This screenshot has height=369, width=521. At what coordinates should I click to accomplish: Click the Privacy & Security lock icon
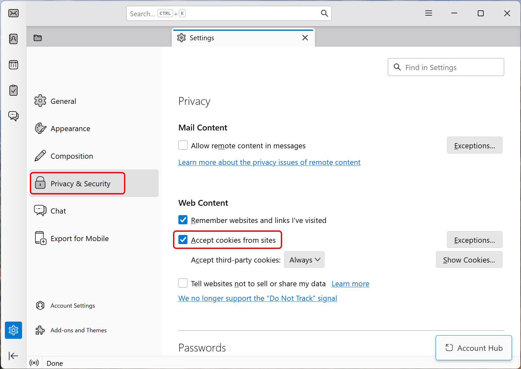40,183
